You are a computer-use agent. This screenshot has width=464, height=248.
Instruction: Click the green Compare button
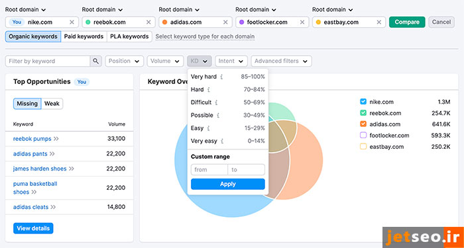(407, 22)
